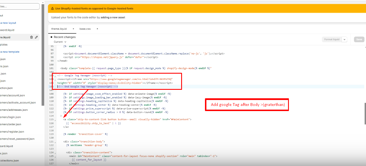Click the sections 'header-group' line
This screenshot has width=366, height=166.
coord(87,145)
